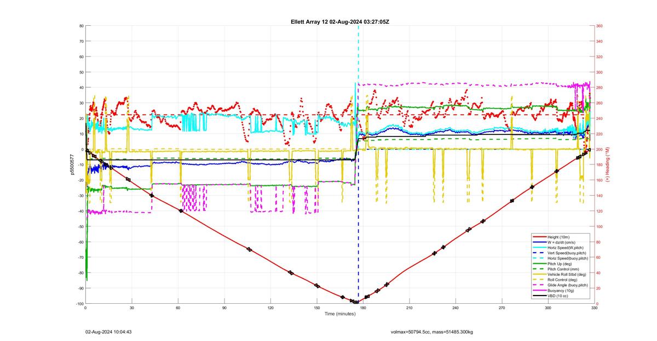Viewport: 657px width, 341px height.
Task: Click the 210 tick on Time axis
Action: point(410,308)
